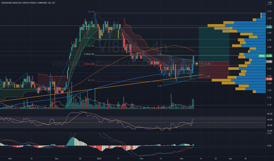
Task: Click the 2.24 lower trendline label
Action: pyautogui.click(x=160, y=86)
